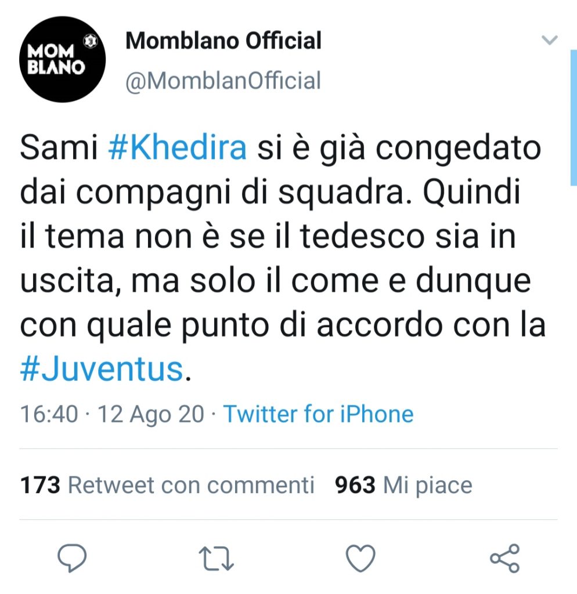577x594 pixels.
Task: View the 173 Retweet con commenti list
Action: pos(167,485)
